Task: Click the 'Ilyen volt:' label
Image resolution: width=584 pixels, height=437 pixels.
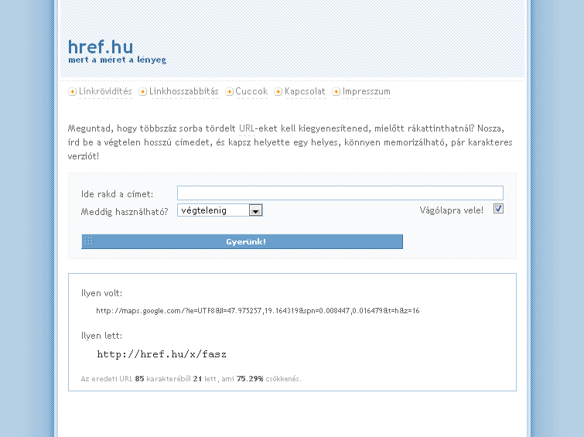Action: [x=101, y=293]
